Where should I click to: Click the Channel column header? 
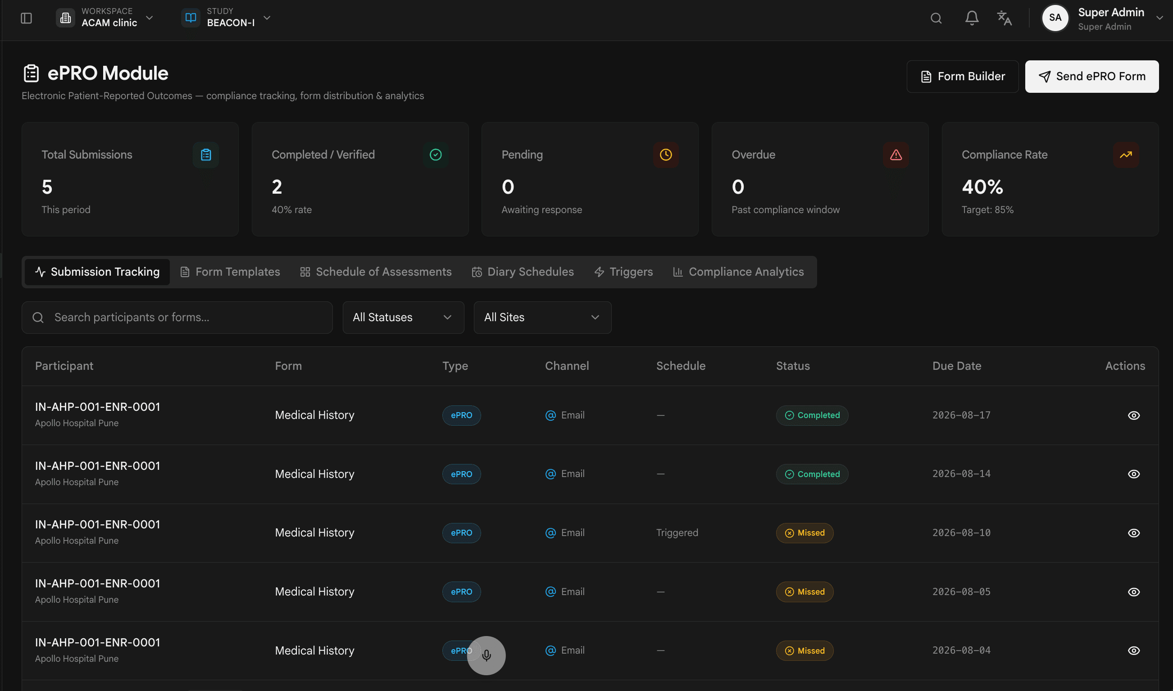[567, 366]
